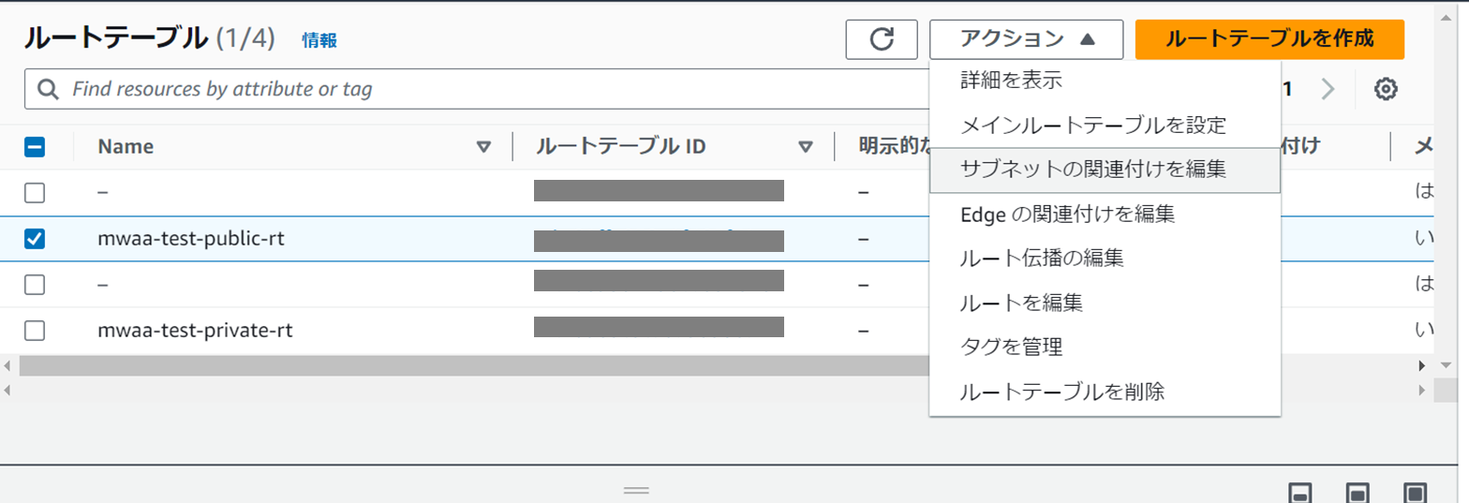Check the mwaa-test-private-rt row checkbox

[35, 331]
